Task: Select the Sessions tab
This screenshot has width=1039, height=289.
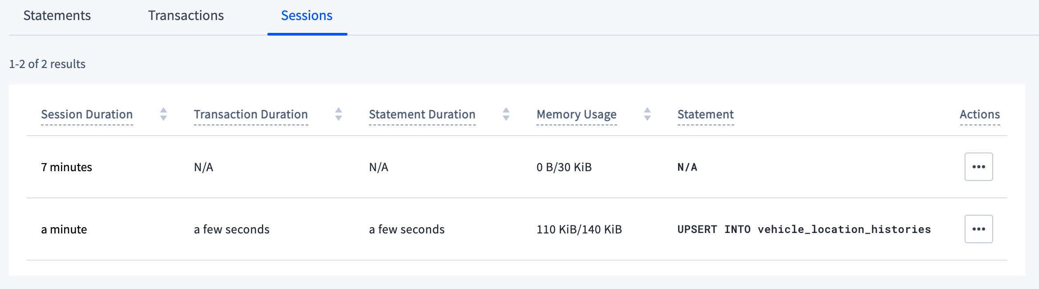Action: [x=307, y=16]
